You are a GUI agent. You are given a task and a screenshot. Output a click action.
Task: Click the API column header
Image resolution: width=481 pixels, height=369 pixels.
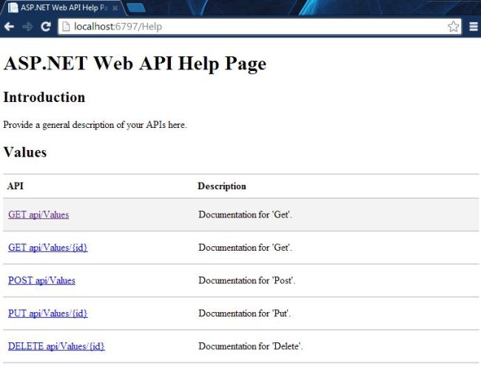tap(15, 186)
